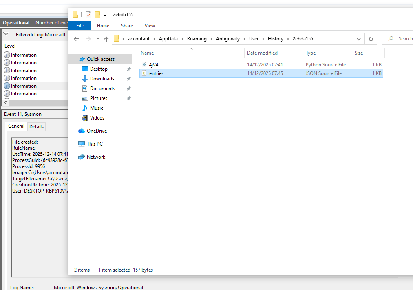Click the Back navigation arrow

76,39
